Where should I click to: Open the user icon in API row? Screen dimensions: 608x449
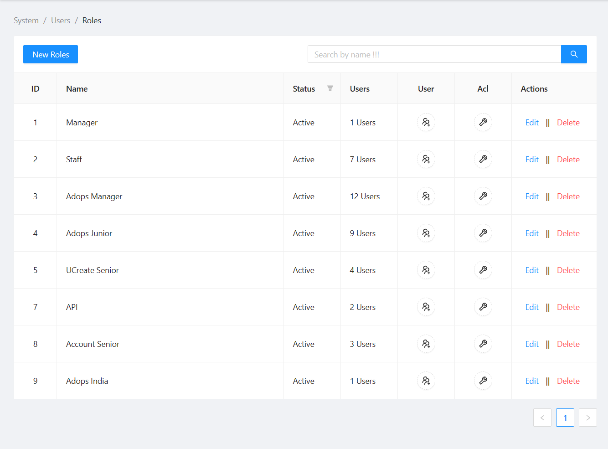[x=426, y=307]
